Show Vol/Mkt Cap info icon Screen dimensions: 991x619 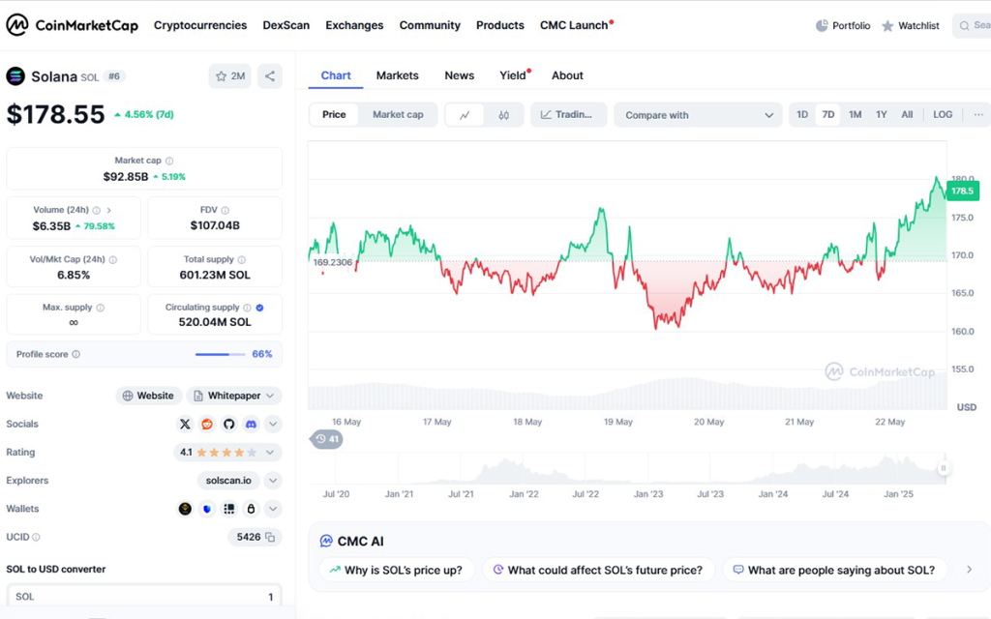point(113,259)
